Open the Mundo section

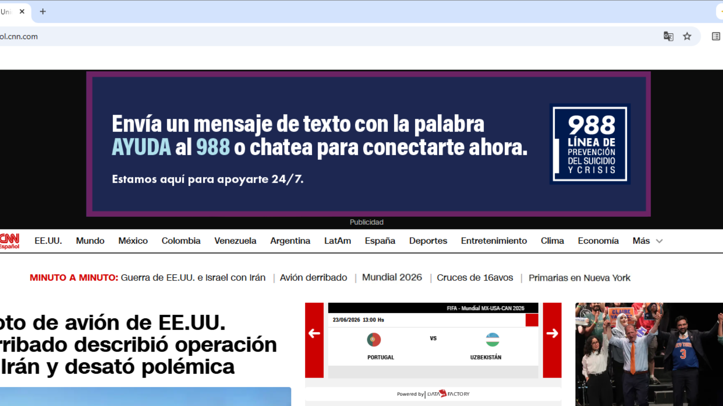point(90,241)
